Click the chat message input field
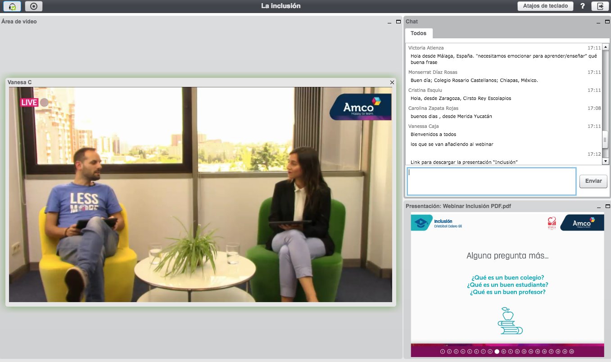The height and width of the screenshot is (362, 611). 491,181
